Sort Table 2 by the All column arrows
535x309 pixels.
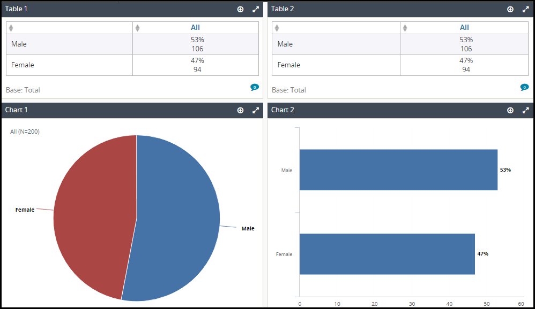[405, 28]
